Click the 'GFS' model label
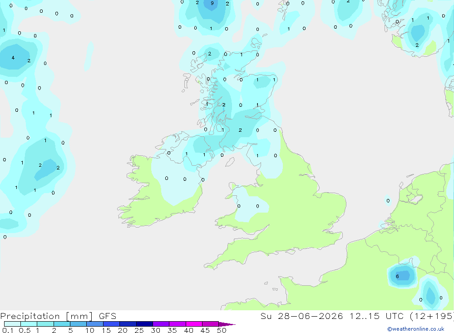This screenshot has height=333, width=454. tap(108, 316)
